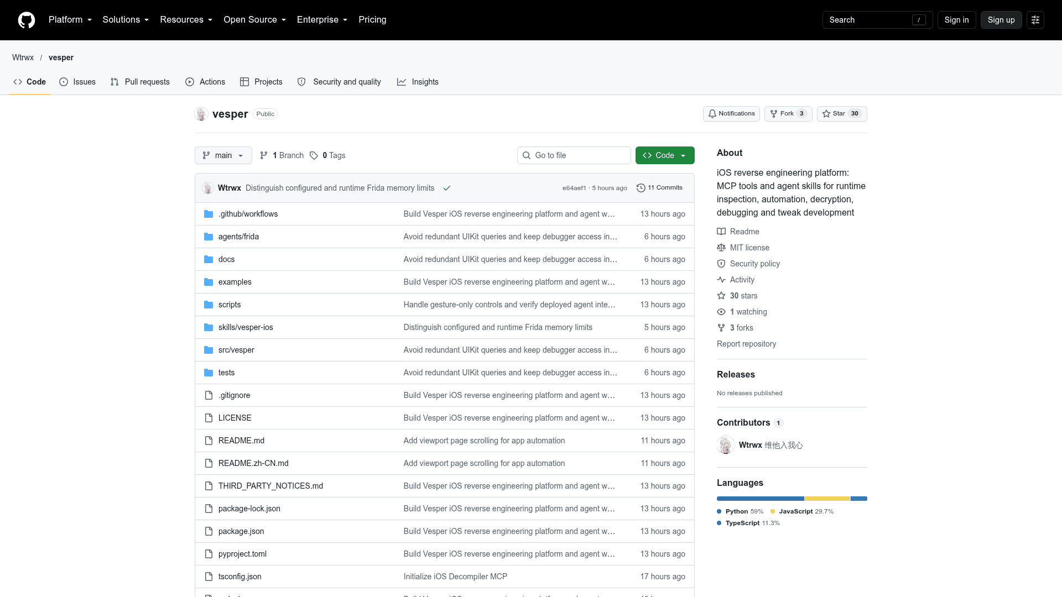Image resolution: width=1062 pixels, height=597 pixels.
Task: Open the Report repository link
Action: pyautogui.click(x=746, y=344)
